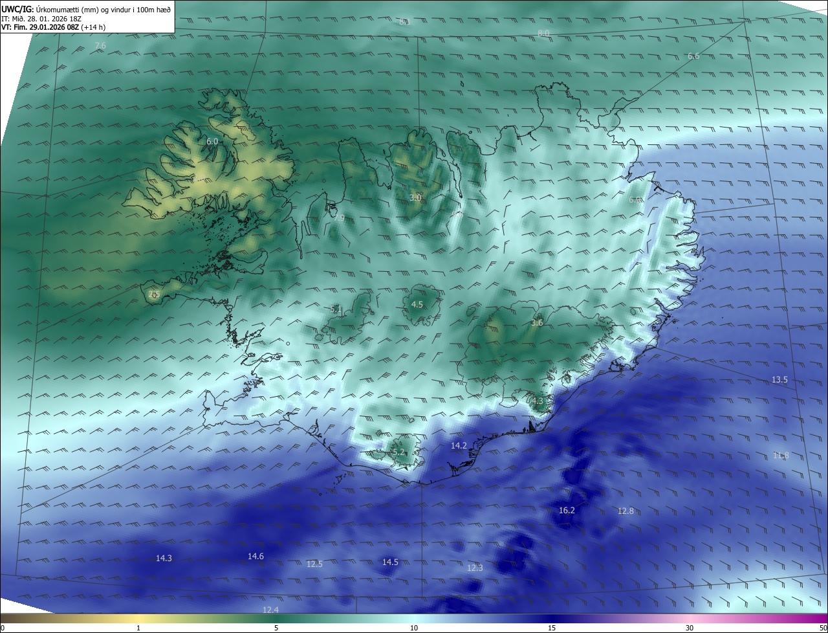Click the 5.2 precipitation value
828x633 pixels.
pos(398,452)
